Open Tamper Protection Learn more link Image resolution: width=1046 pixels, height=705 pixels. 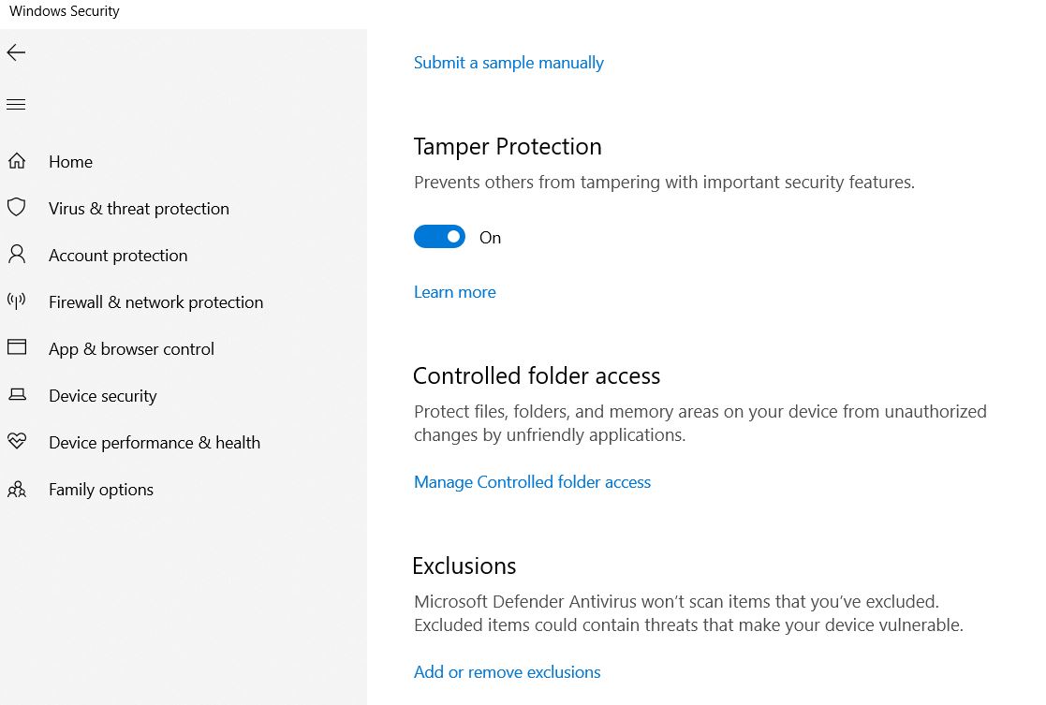pyautogui.click(x=455, y=292)
